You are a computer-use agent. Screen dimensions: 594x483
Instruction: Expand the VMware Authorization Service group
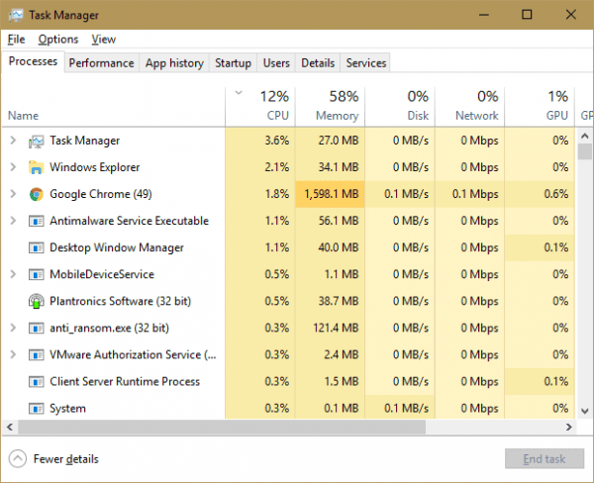(x=13, y=354)
